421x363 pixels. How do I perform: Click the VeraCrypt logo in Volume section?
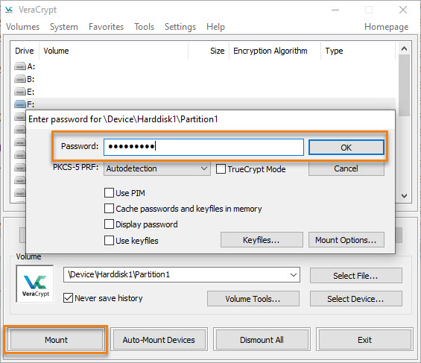(x=35, y=284)
